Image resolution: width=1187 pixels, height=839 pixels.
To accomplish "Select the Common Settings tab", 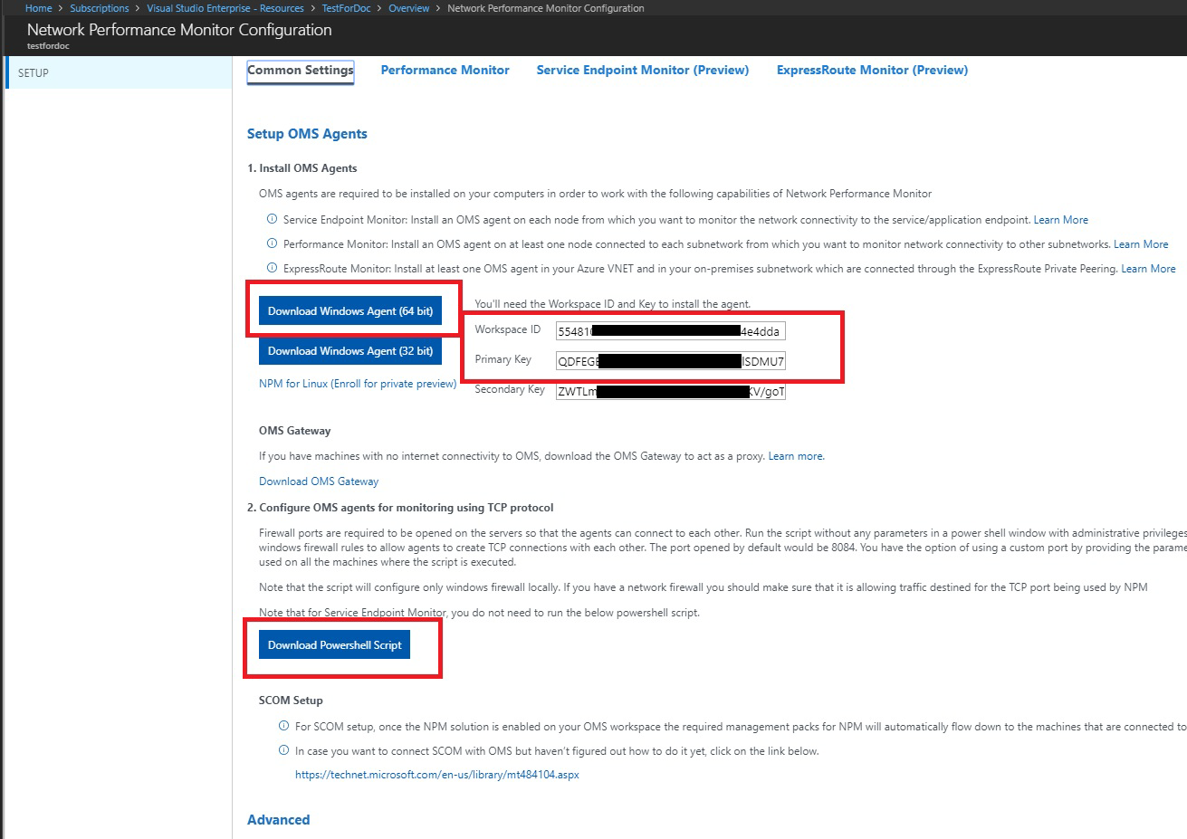I will point(300,70).
